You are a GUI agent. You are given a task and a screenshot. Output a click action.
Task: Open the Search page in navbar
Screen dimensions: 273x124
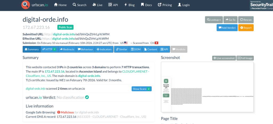click(x=79, y=5)
